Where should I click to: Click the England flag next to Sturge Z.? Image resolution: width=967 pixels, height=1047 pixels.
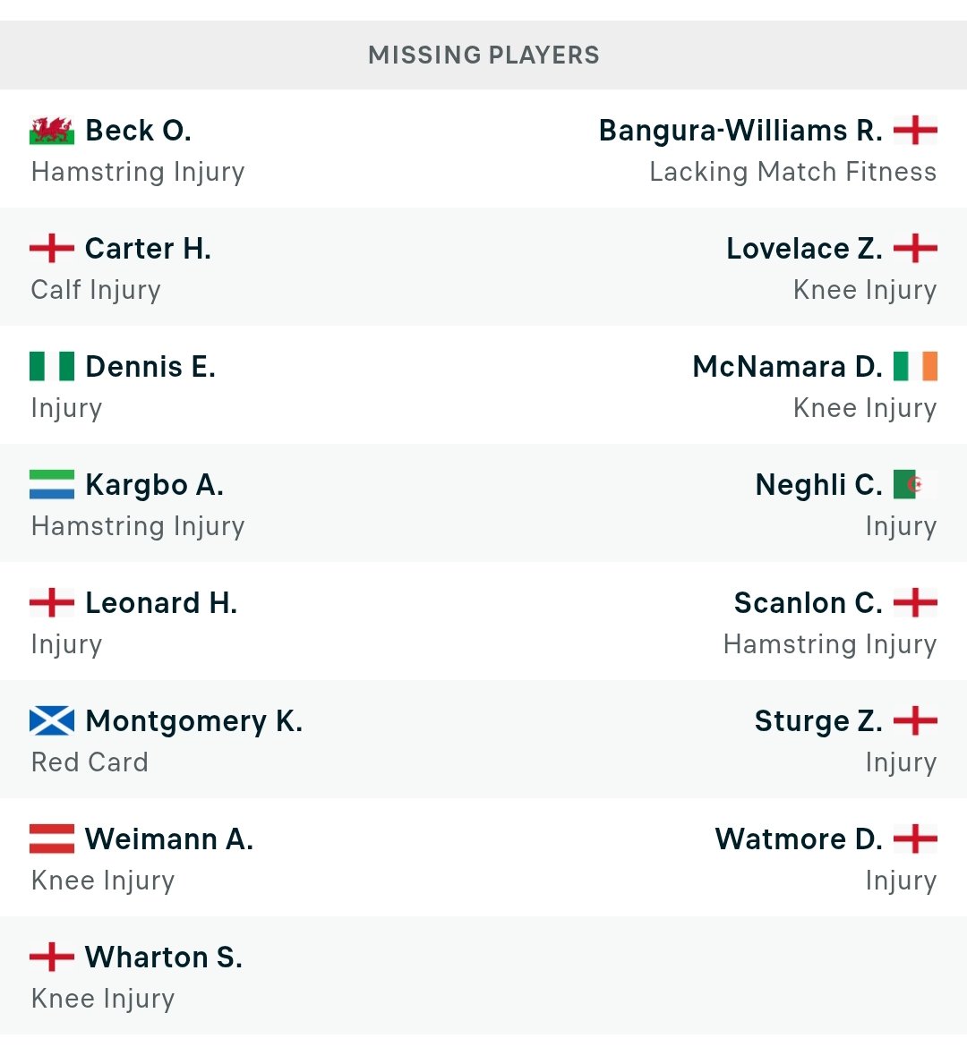click(915, 721)
